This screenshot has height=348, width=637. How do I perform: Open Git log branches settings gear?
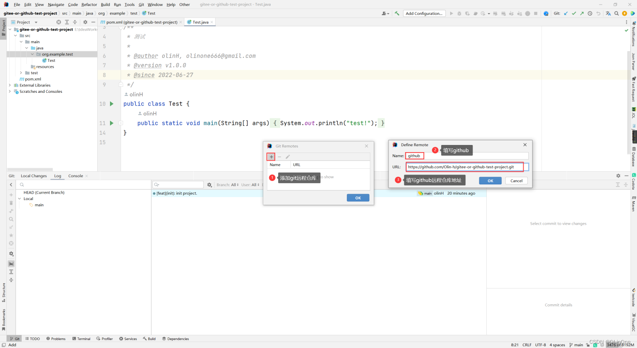tap(11, 254)
